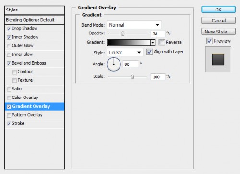Select the Outer Glow label

coord(23,46)
